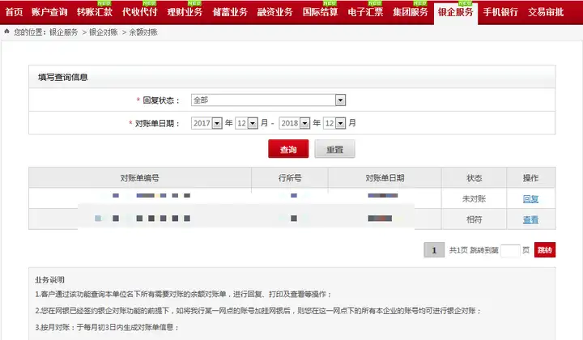Select the 银企服务 tab
Image resolution: width=583 pixels, height=340 pixels.
[x=455, y=12]
